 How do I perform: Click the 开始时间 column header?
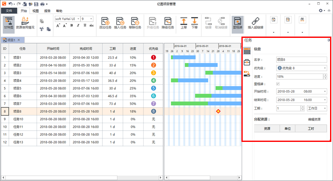pyautogui.click(x=53, y=49)
